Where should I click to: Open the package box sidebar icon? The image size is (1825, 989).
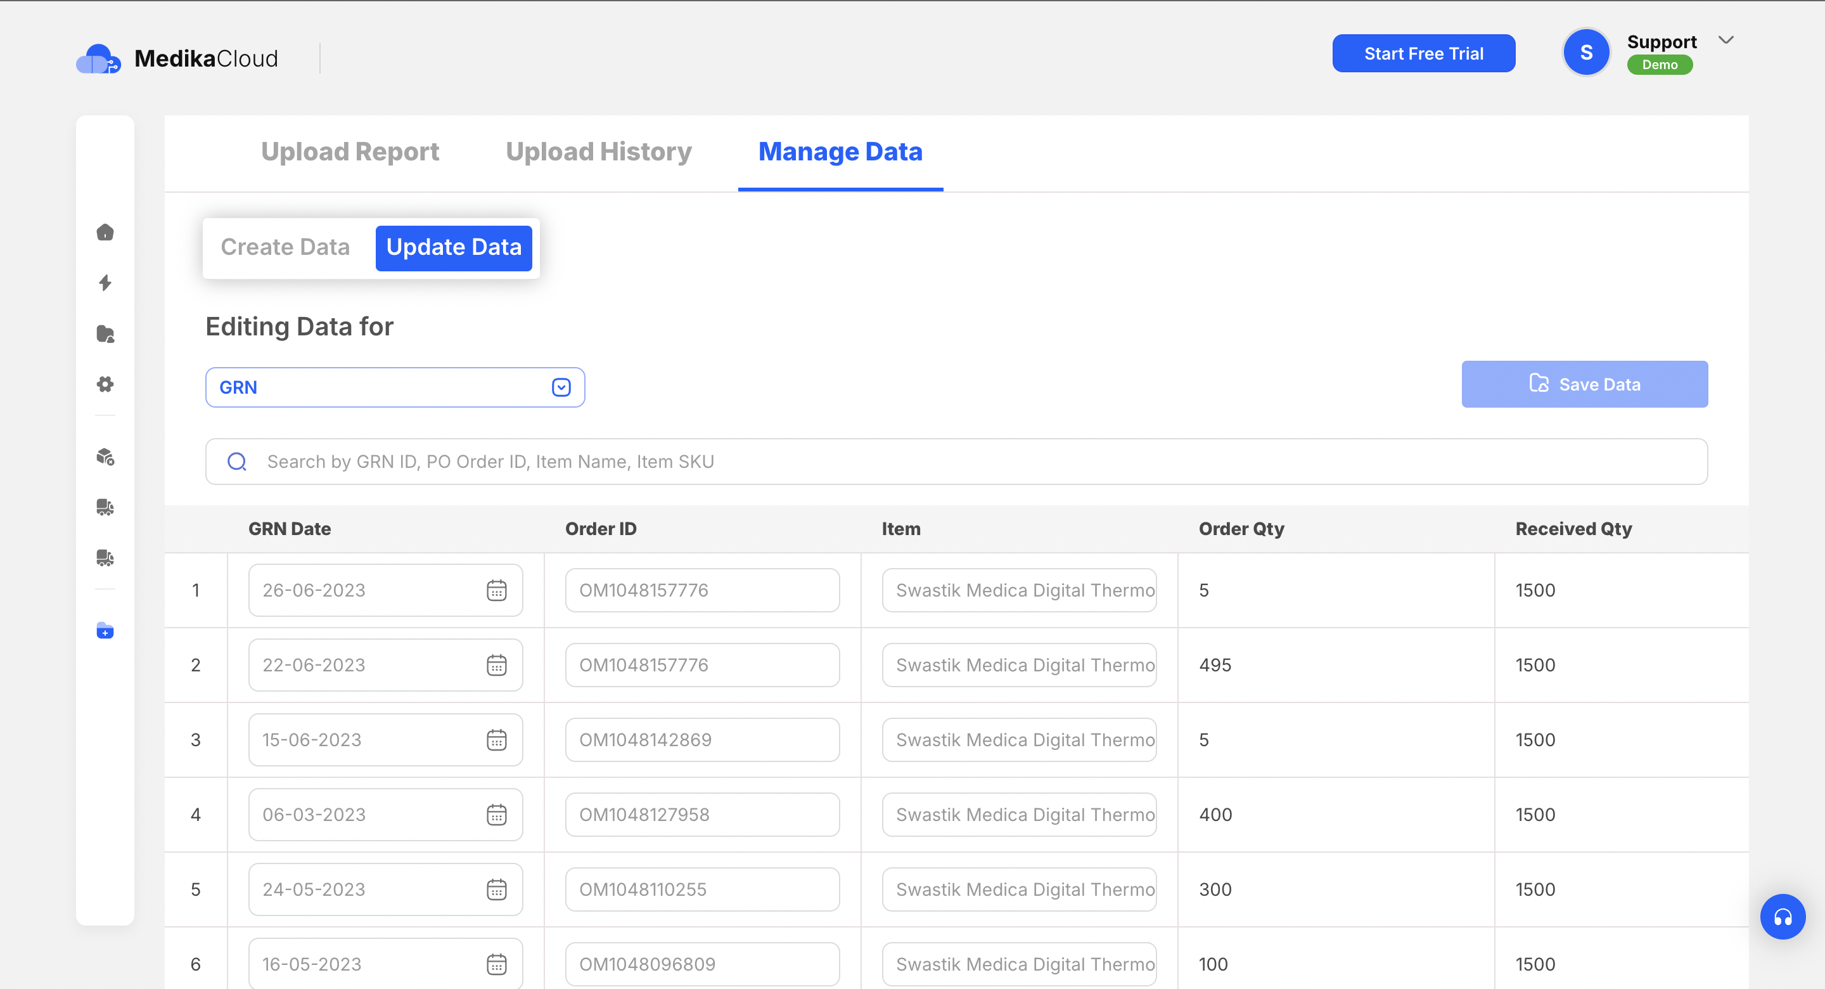tap(105, 456)
